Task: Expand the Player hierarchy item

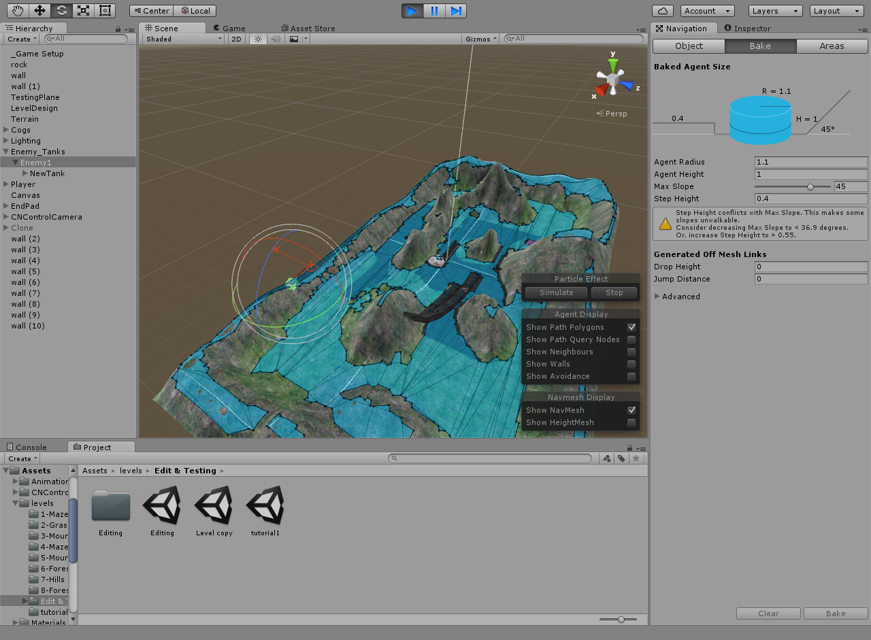Action: click(6, 184)
